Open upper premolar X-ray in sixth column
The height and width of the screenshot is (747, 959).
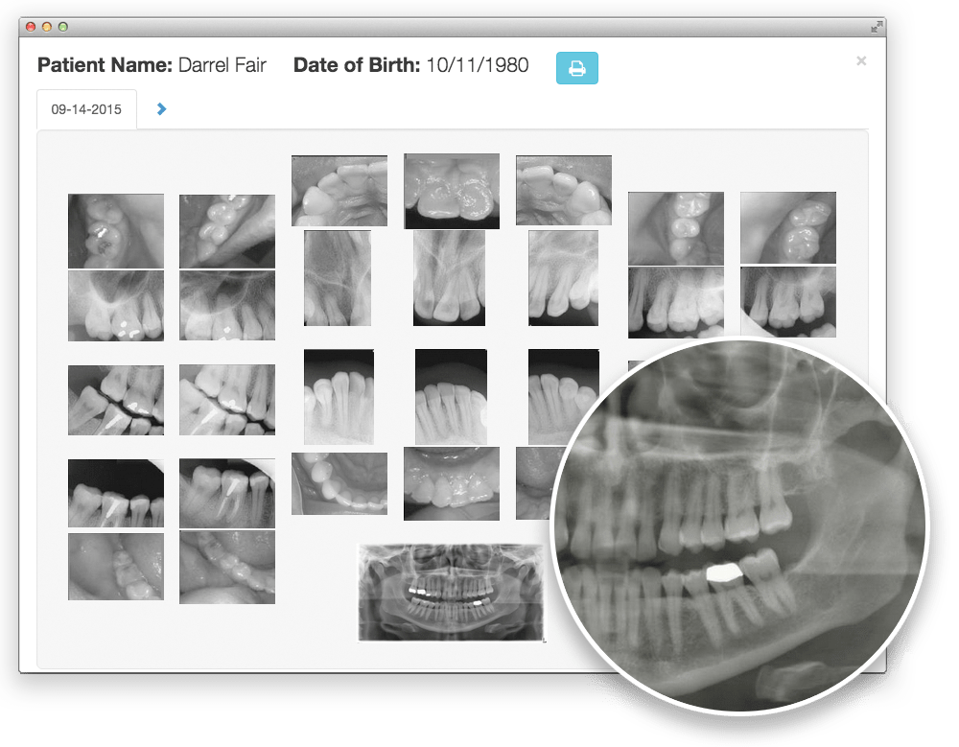(x=676, y=302)
